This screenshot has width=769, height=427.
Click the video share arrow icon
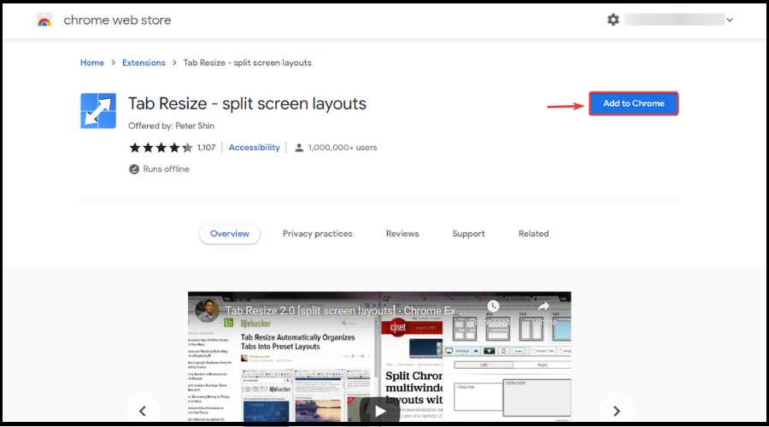pos(543,307)
